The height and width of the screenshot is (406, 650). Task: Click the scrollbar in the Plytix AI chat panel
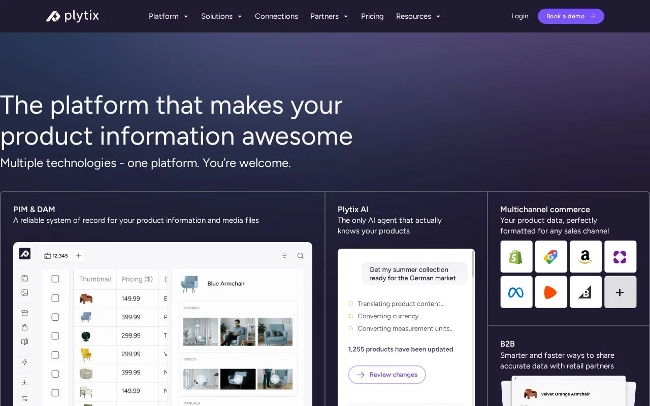(473, 264)
